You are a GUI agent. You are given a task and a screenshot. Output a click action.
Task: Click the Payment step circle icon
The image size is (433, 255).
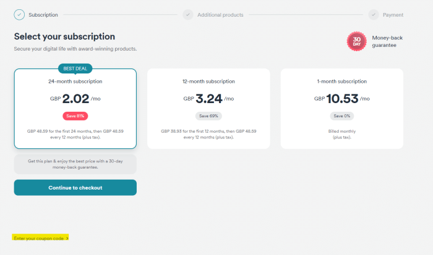pyautogui.click(x=374, y=14)
